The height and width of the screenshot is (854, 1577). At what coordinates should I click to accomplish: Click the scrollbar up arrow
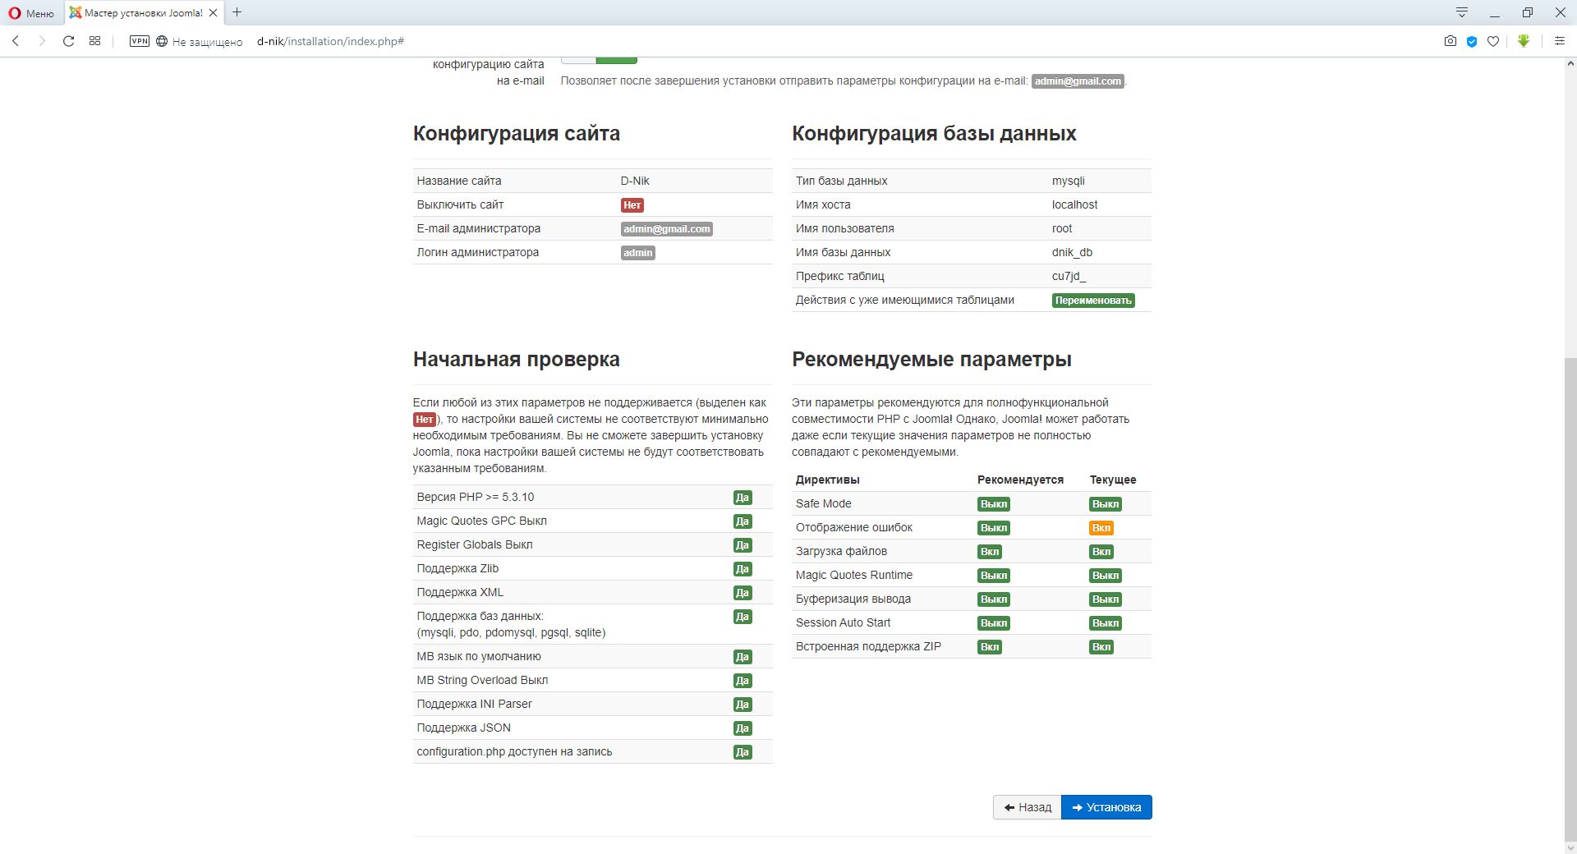click(1570, 64)
